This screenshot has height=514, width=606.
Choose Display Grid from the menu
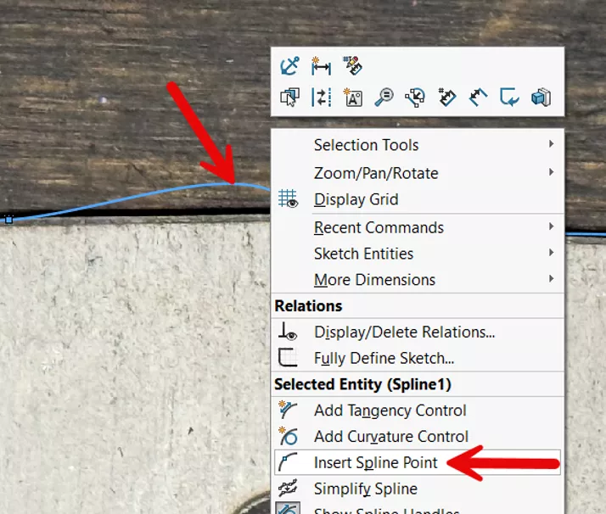pos(418,199)
